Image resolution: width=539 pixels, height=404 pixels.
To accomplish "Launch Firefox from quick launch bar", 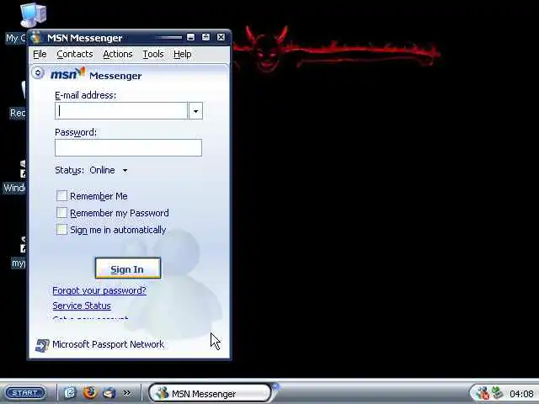I will click(x=90, y=392).
